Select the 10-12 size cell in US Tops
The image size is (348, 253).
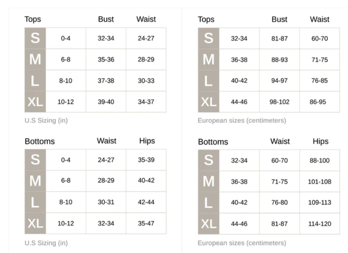[66, 102]
